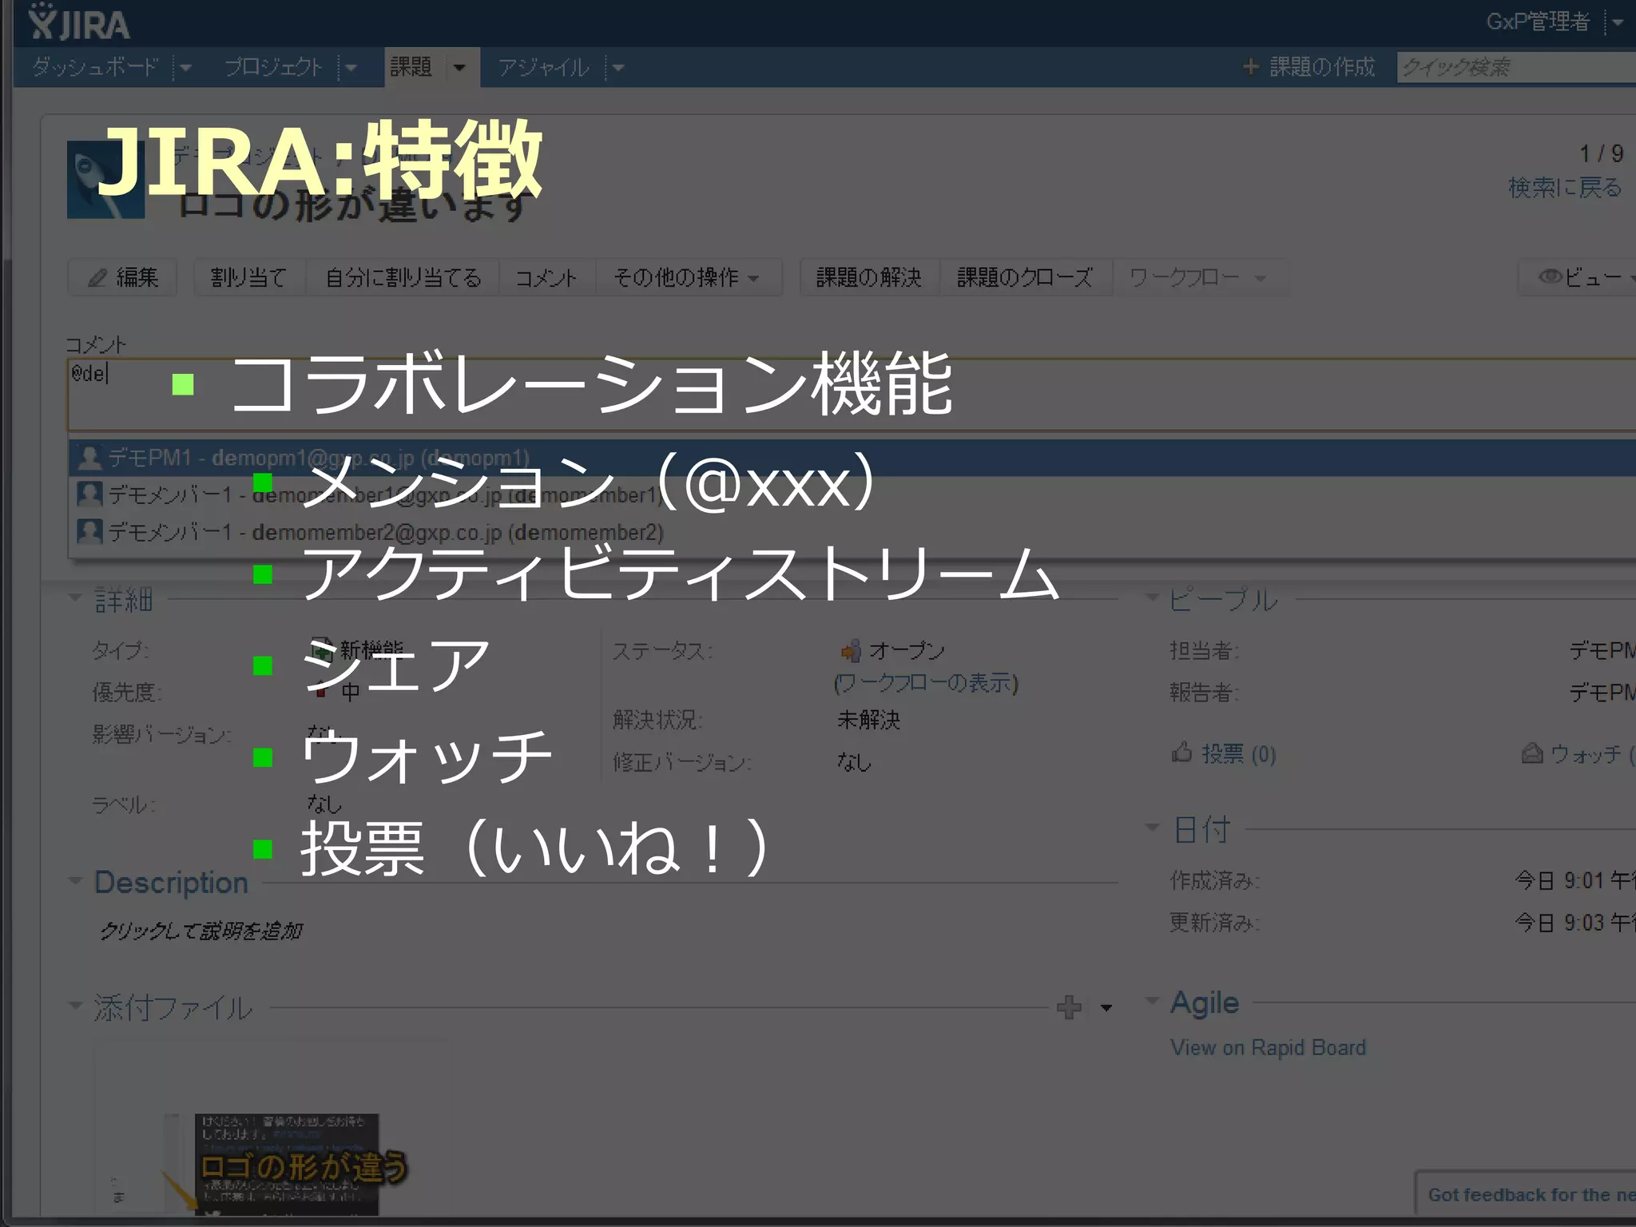Collapse the 日付 section
This screenshot has width=1636, height=1227.
point(1152,828)
